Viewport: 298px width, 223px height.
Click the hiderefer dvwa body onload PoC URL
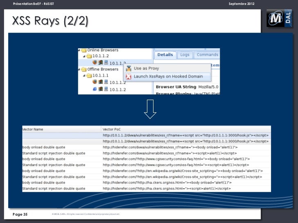point(170,147)
